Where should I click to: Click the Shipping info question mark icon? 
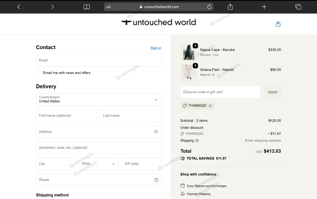point(197,141)
